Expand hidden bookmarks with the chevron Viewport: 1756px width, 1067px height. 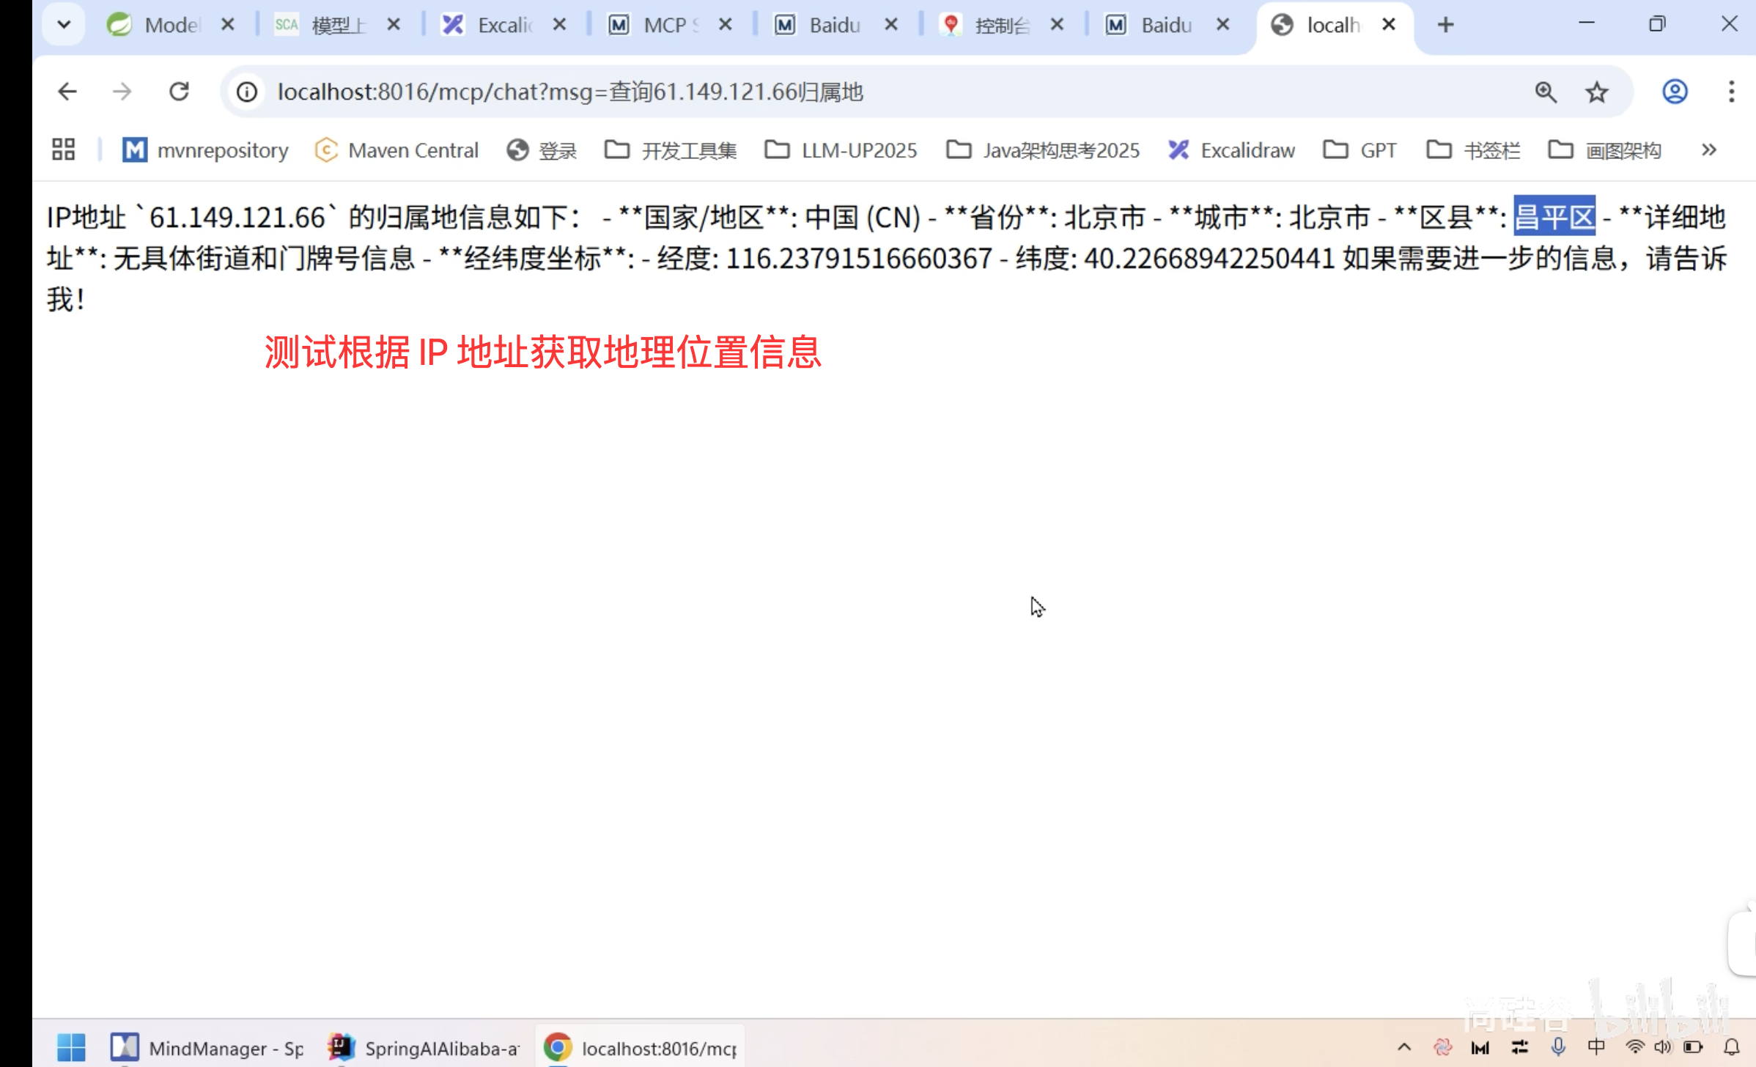pyautogui.click(x=1708, y=149)
